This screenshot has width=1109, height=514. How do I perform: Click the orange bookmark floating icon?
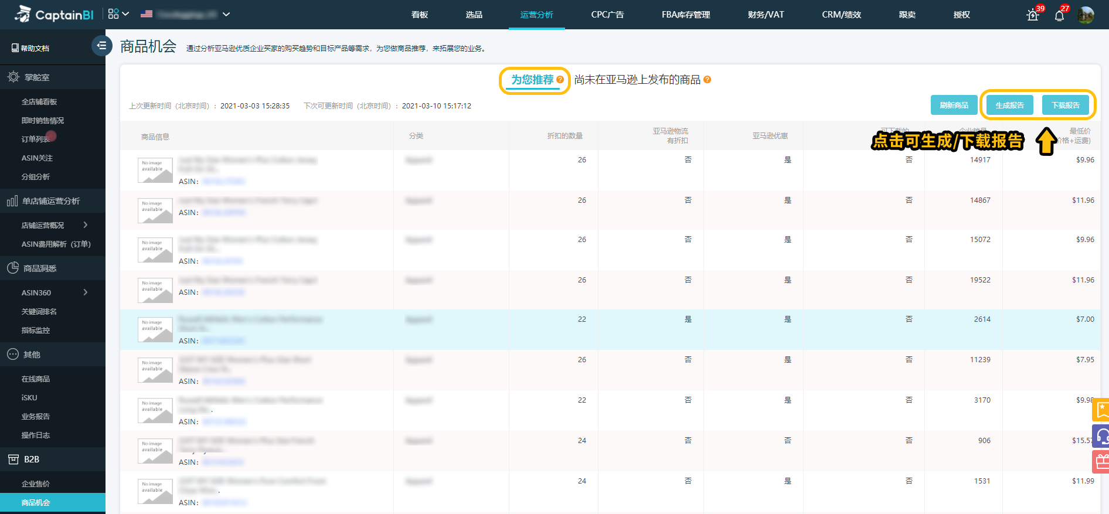tap(1101, 410)
